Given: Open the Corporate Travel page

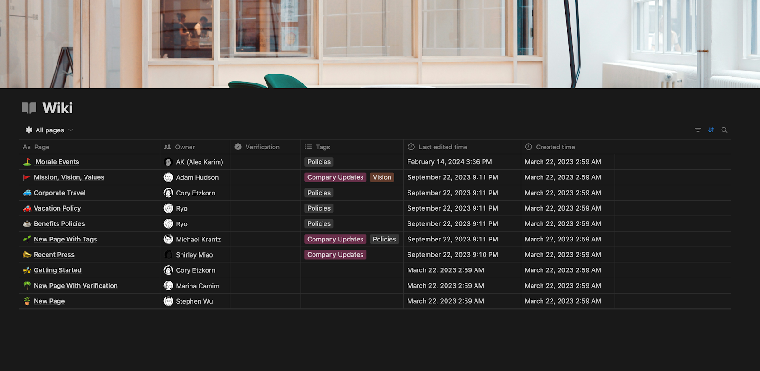Looking at the screenshot, I should [59, 193].
